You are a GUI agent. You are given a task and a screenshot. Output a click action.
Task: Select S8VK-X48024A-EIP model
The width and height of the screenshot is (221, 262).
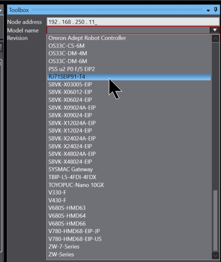(x=129, y=154)
